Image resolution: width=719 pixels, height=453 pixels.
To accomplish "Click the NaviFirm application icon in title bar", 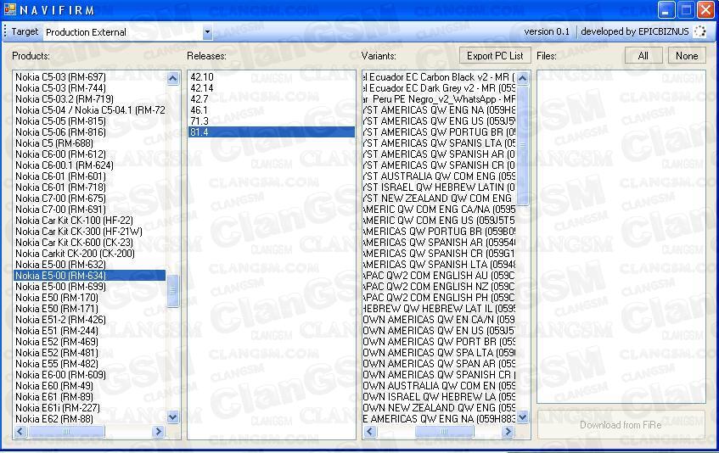I will pyautogui.click(x=10, y=10).
